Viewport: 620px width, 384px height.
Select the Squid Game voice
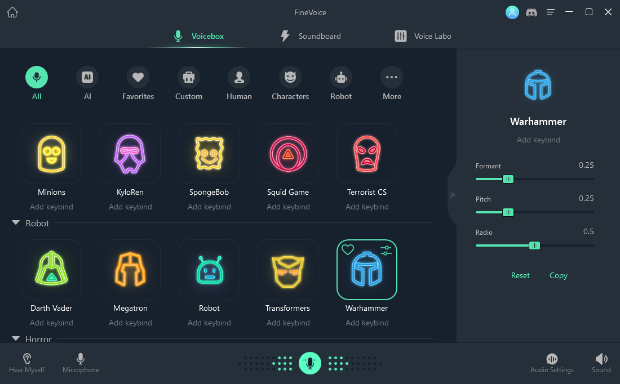(x=288, y=154)
